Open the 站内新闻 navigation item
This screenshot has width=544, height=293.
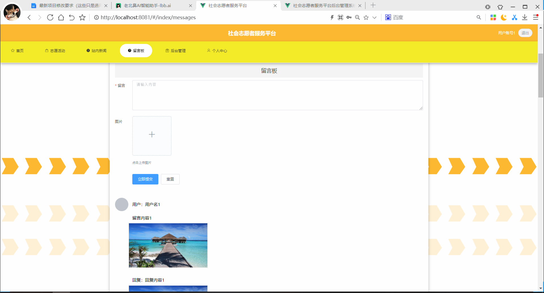(97, 51)
